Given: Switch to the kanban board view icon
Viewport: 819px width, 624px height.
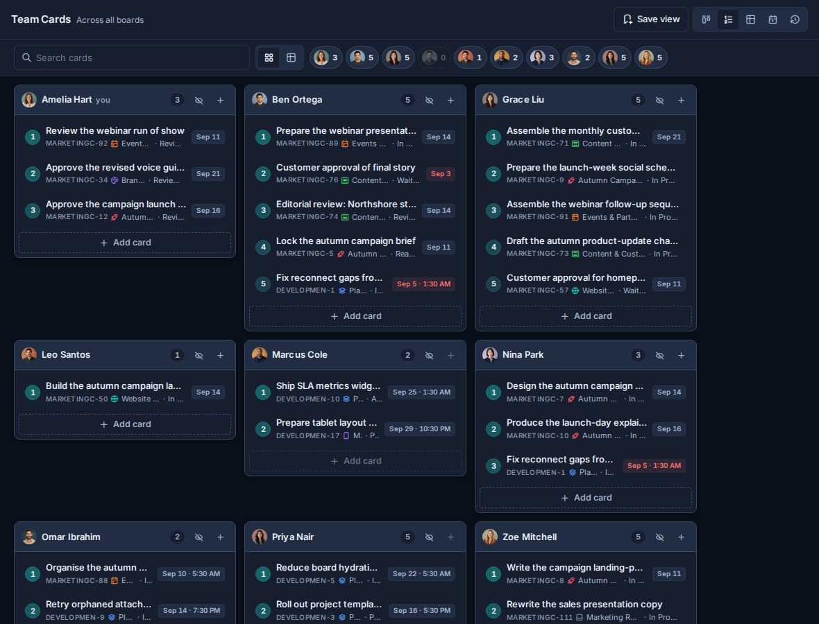Looking at the screenshot, I should coord(706,19).
